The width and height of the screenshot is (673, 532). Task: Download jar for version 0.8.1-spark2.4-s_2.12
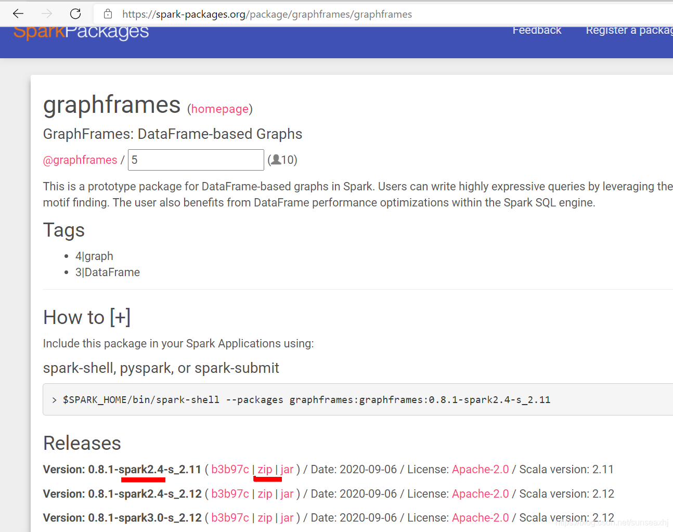[287, 494]
